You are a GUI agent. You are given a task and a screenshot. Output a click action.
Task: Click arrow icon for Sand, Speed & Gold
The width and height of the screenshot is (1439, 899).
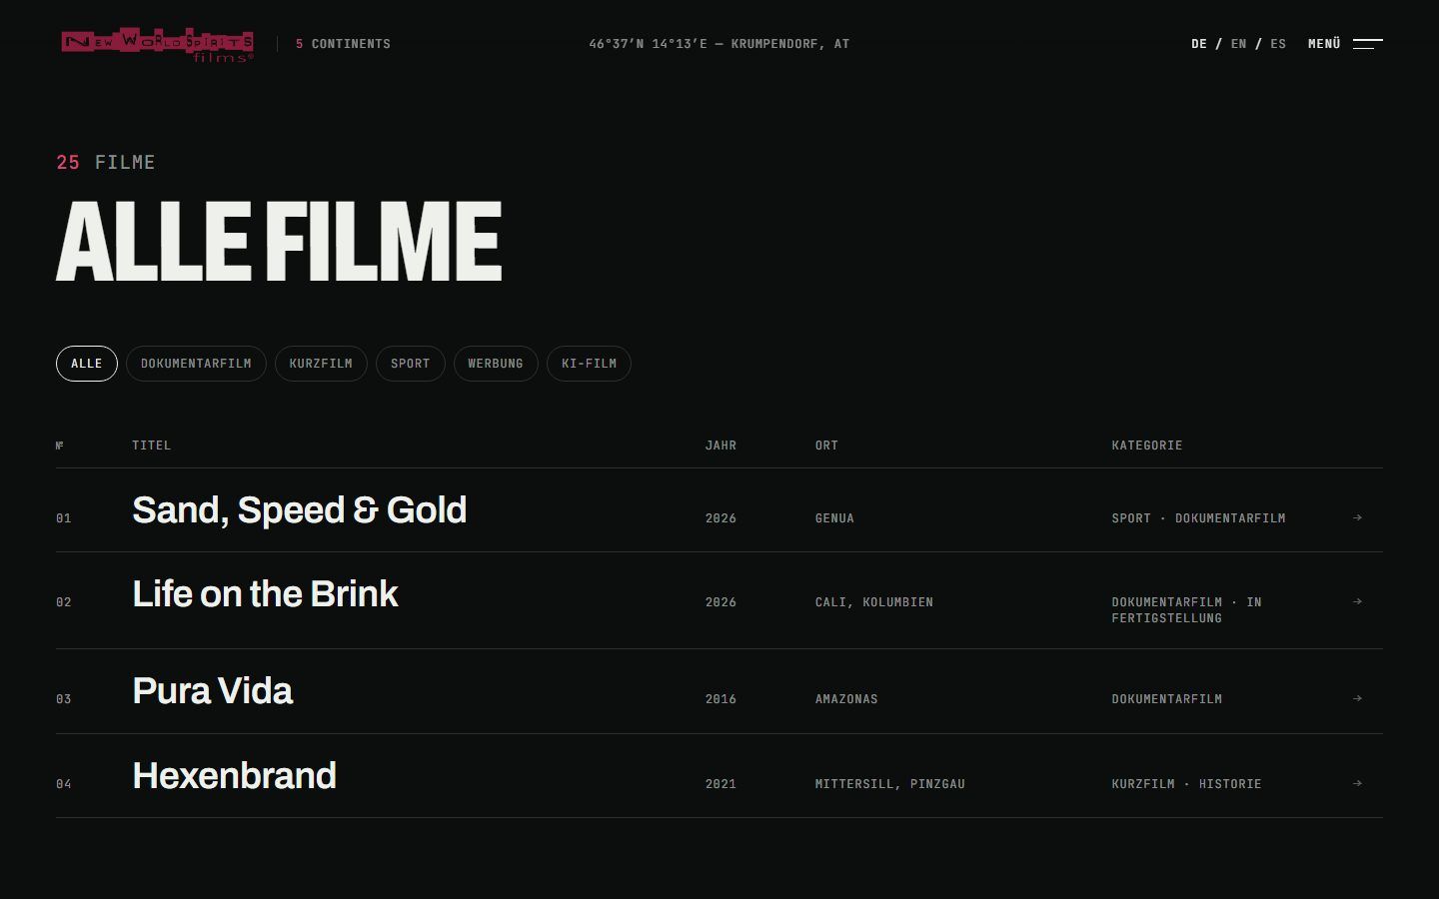(1357, 517)
